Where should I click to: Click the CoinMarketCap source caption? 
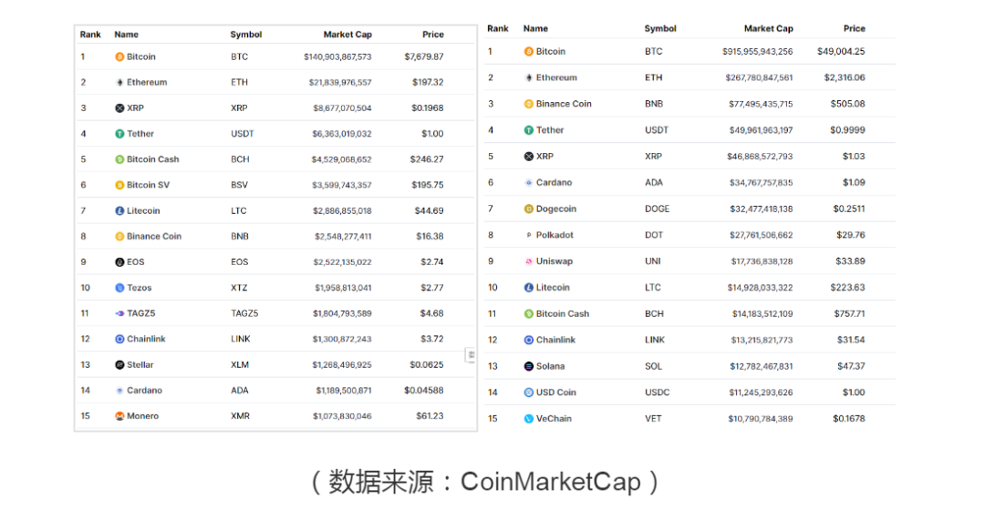(x=485, y=482)
